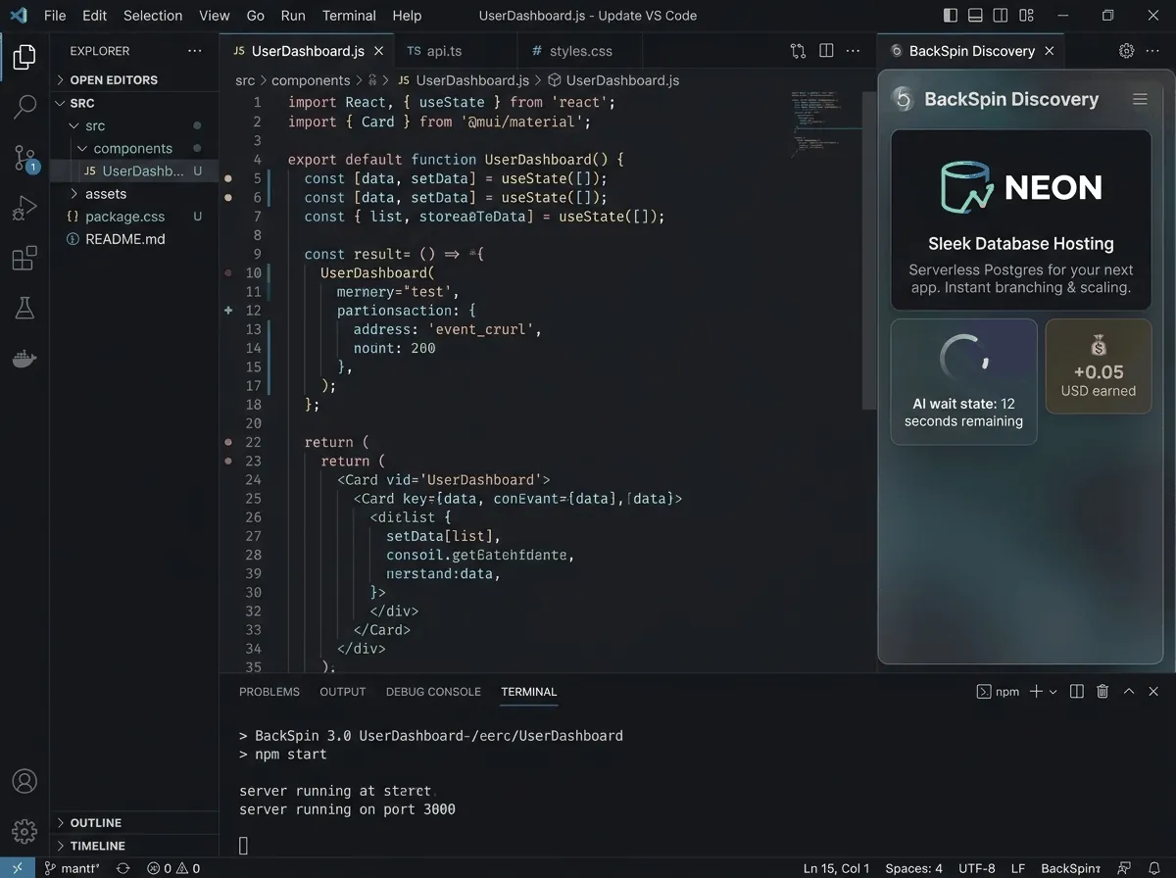This screenshot has height=878, width=1176.
Task: Click the VS Code logo icon
Action: pyautogui.click(x=19, y=16)
